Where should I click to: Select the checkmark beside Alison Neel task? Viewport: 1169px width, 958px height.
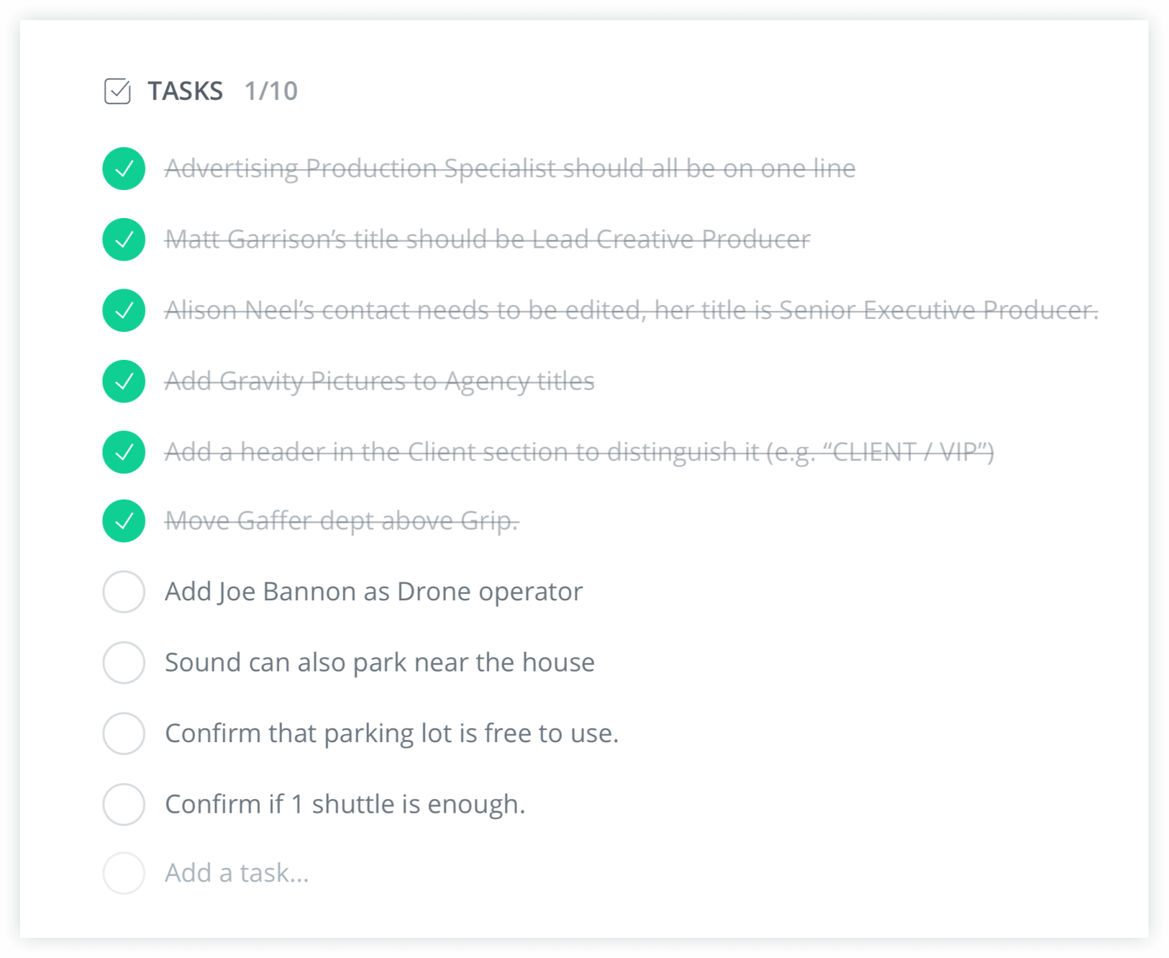(123, 310)
